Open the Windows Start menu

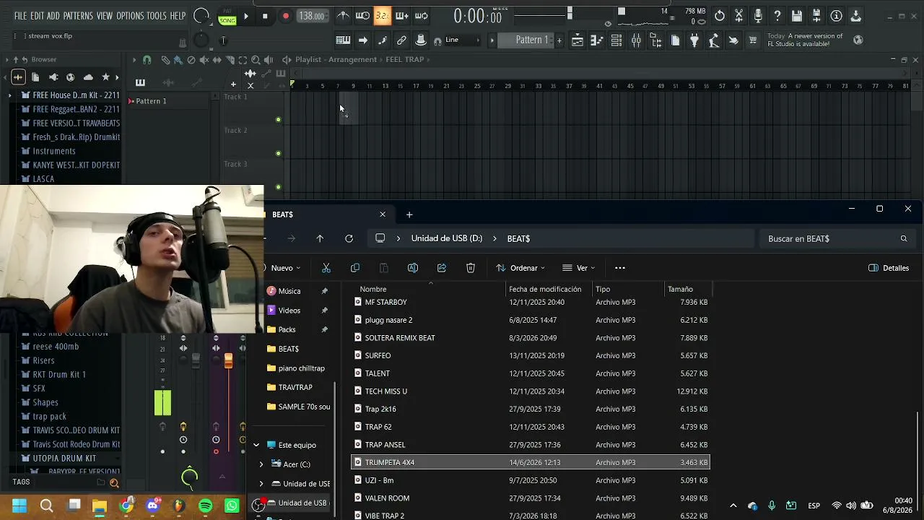[x=19, y=506]
